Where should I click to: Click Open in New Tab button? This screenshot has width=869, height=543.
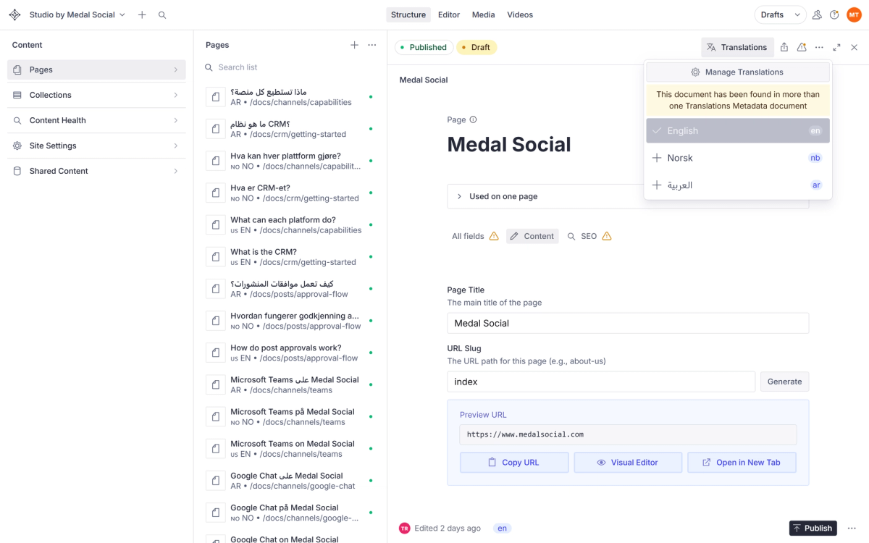click(742, 463)
